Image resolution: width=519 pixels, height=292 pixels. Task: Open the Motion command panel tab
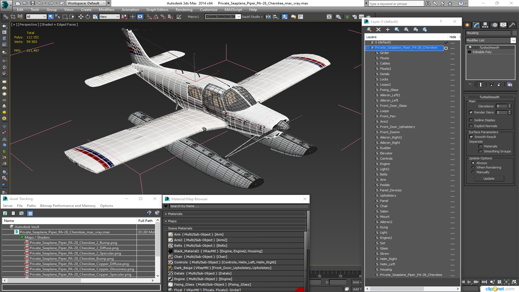(495, 25)
